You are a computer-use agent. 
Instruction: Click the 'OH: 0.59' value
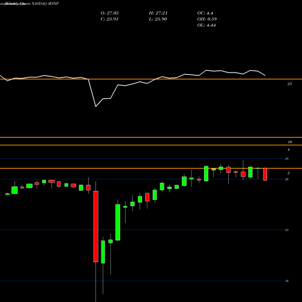tap(207, 19)
